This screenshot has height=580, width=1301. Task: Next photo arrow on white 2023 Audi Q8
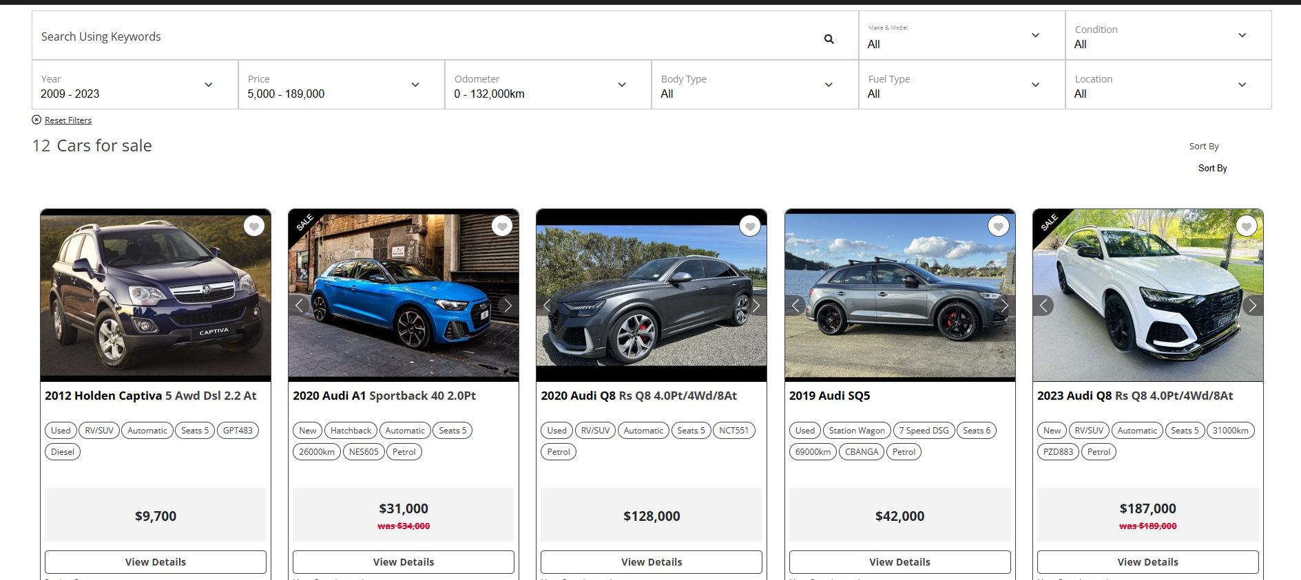click(1252, 305)
